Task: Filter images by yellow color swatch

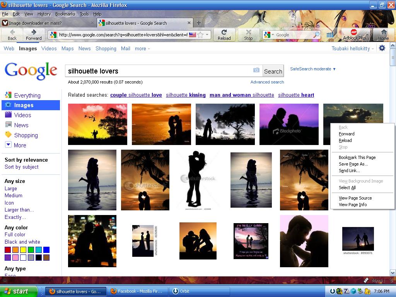Action: coord(23,250)
